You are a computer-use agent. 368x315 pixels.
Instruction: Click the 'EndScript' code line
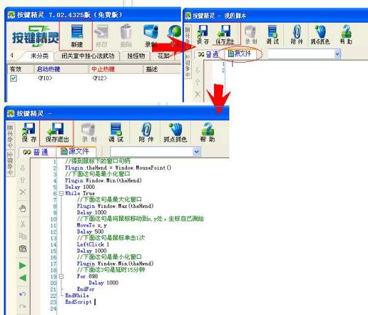point(79,302)
